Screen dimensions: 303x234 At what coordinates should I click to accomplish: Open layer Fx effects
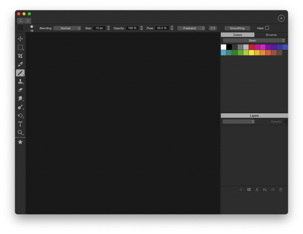click(x=265, y=190)
